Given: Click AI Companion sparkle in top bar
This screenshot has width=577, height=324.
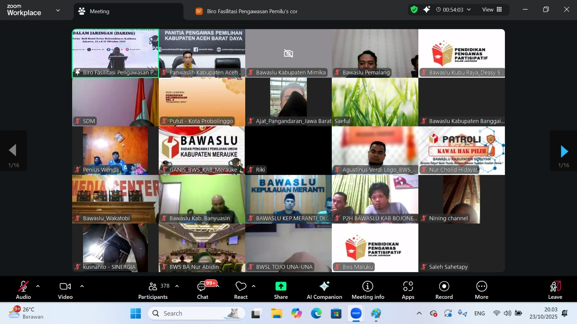Looking at the screenshot, I should pos(427,10).
